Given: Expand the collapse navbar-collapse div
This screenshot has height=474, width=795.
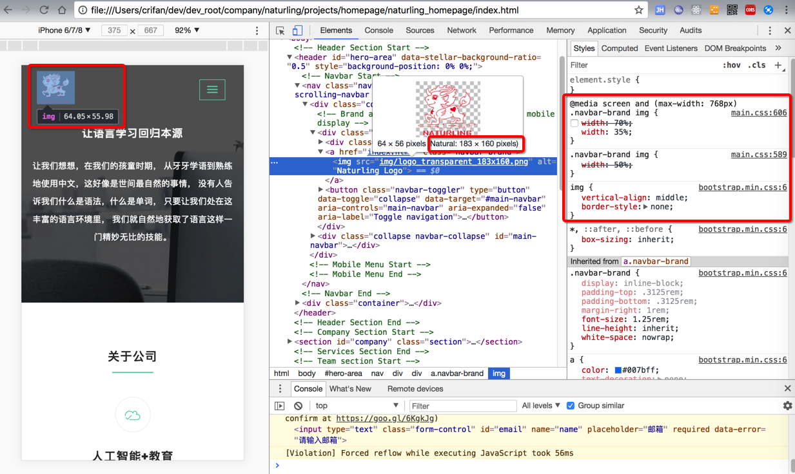Looking at the screenshot, I should coord(313,236).
